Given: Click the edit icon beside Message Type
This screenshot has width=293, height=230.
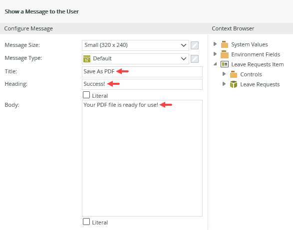Looking at the screenshot, I should tap(195, 59).
